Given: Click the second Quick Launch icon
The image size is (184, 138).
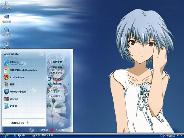Looking at the screenshot, I should point(19,135).
